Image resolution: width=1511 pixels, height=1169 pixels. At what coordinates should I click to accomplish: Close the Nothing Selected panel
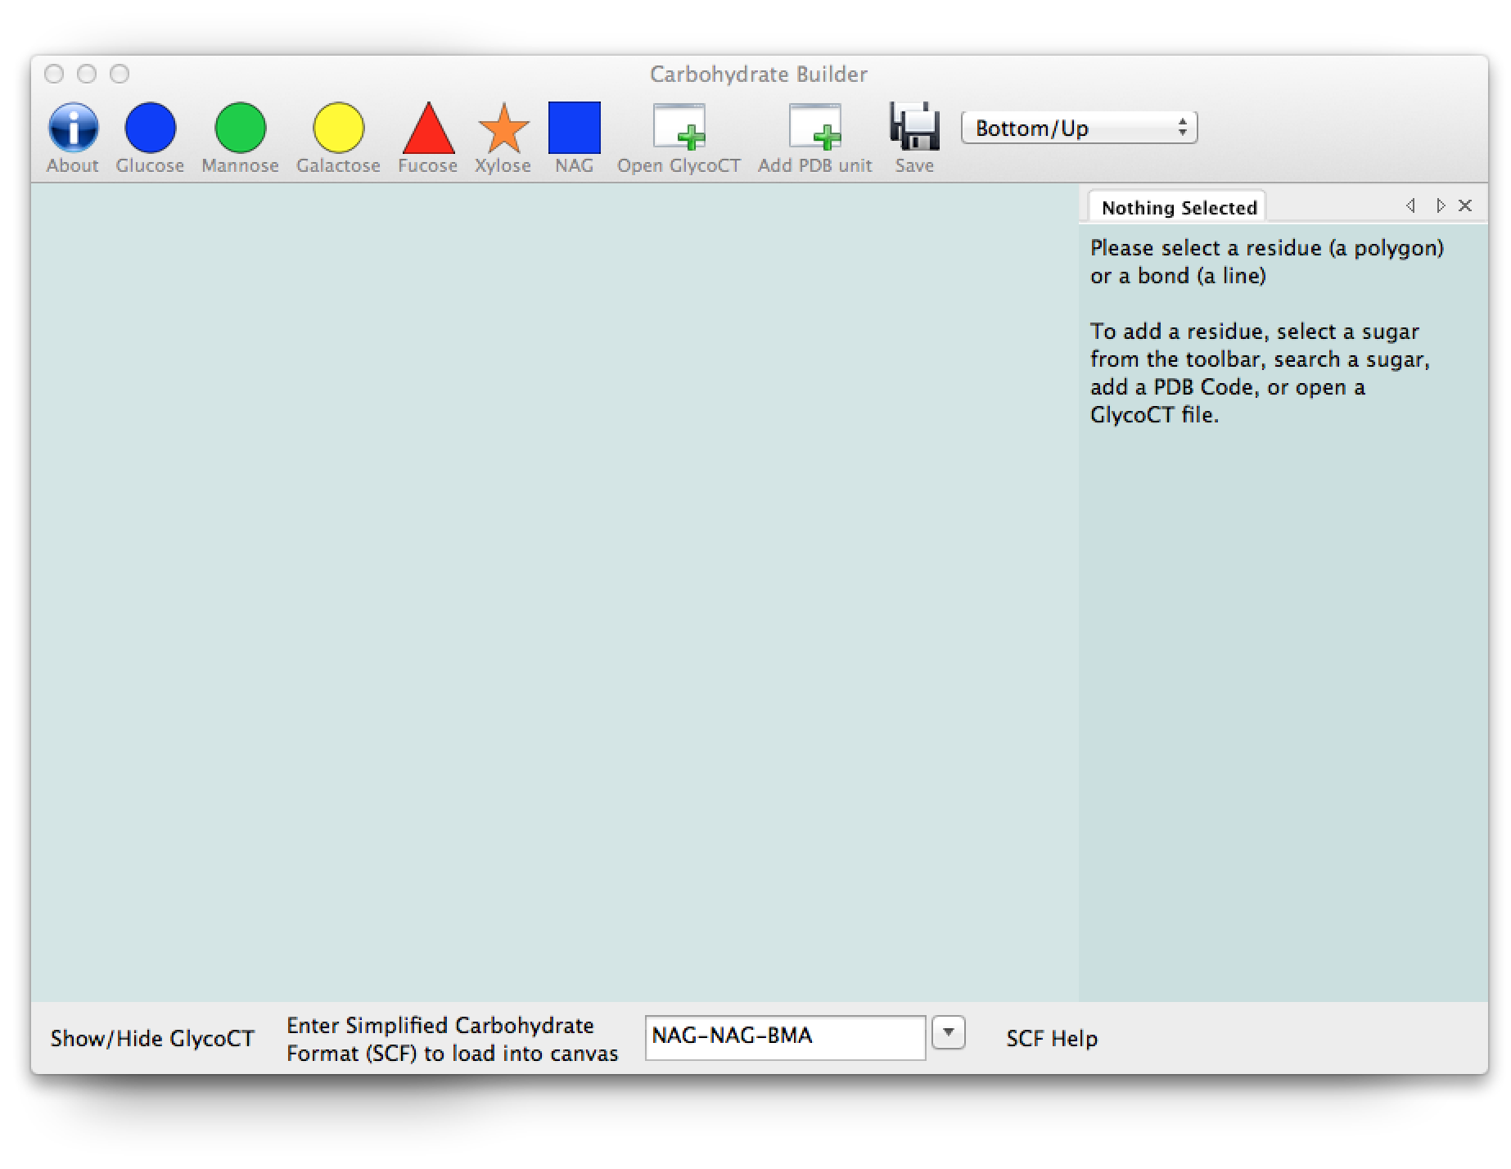(x=1465, y=205)
